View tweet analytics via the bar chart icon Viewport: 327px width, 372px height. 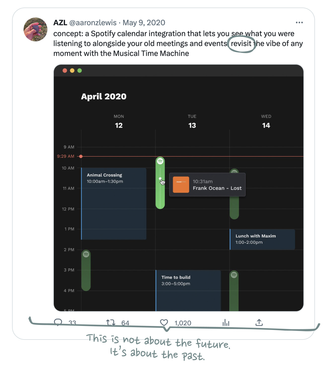226,322
